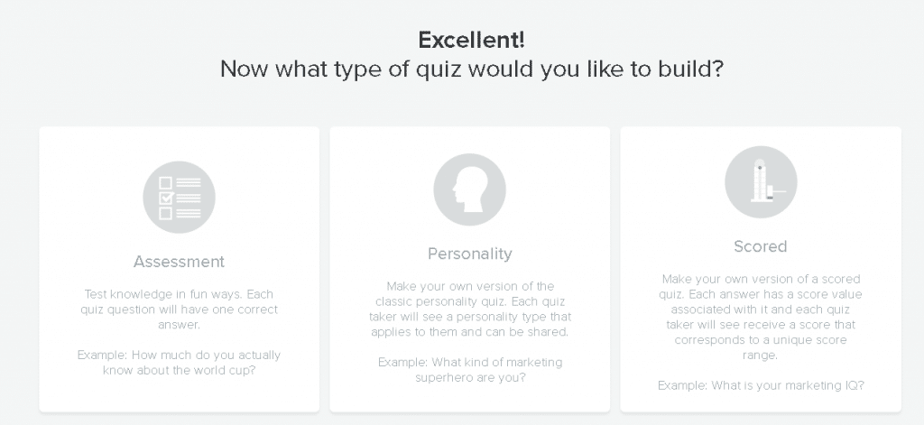Click the 'Excellent!' heading
Screen dimensions: 924x425
coord(471,40)
